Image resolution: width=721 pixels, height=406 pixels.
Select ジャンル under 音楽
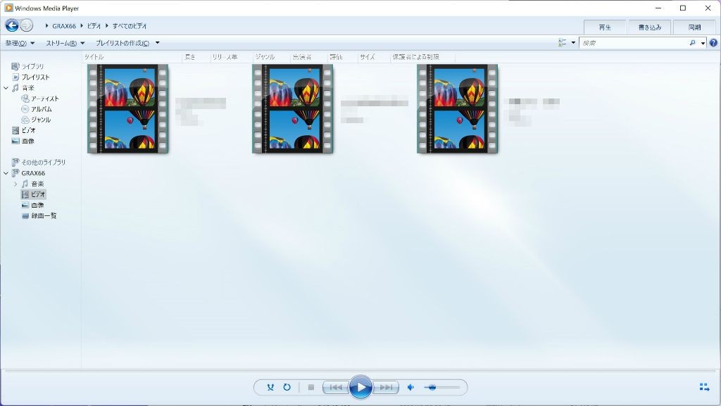[x=36, y=120]
